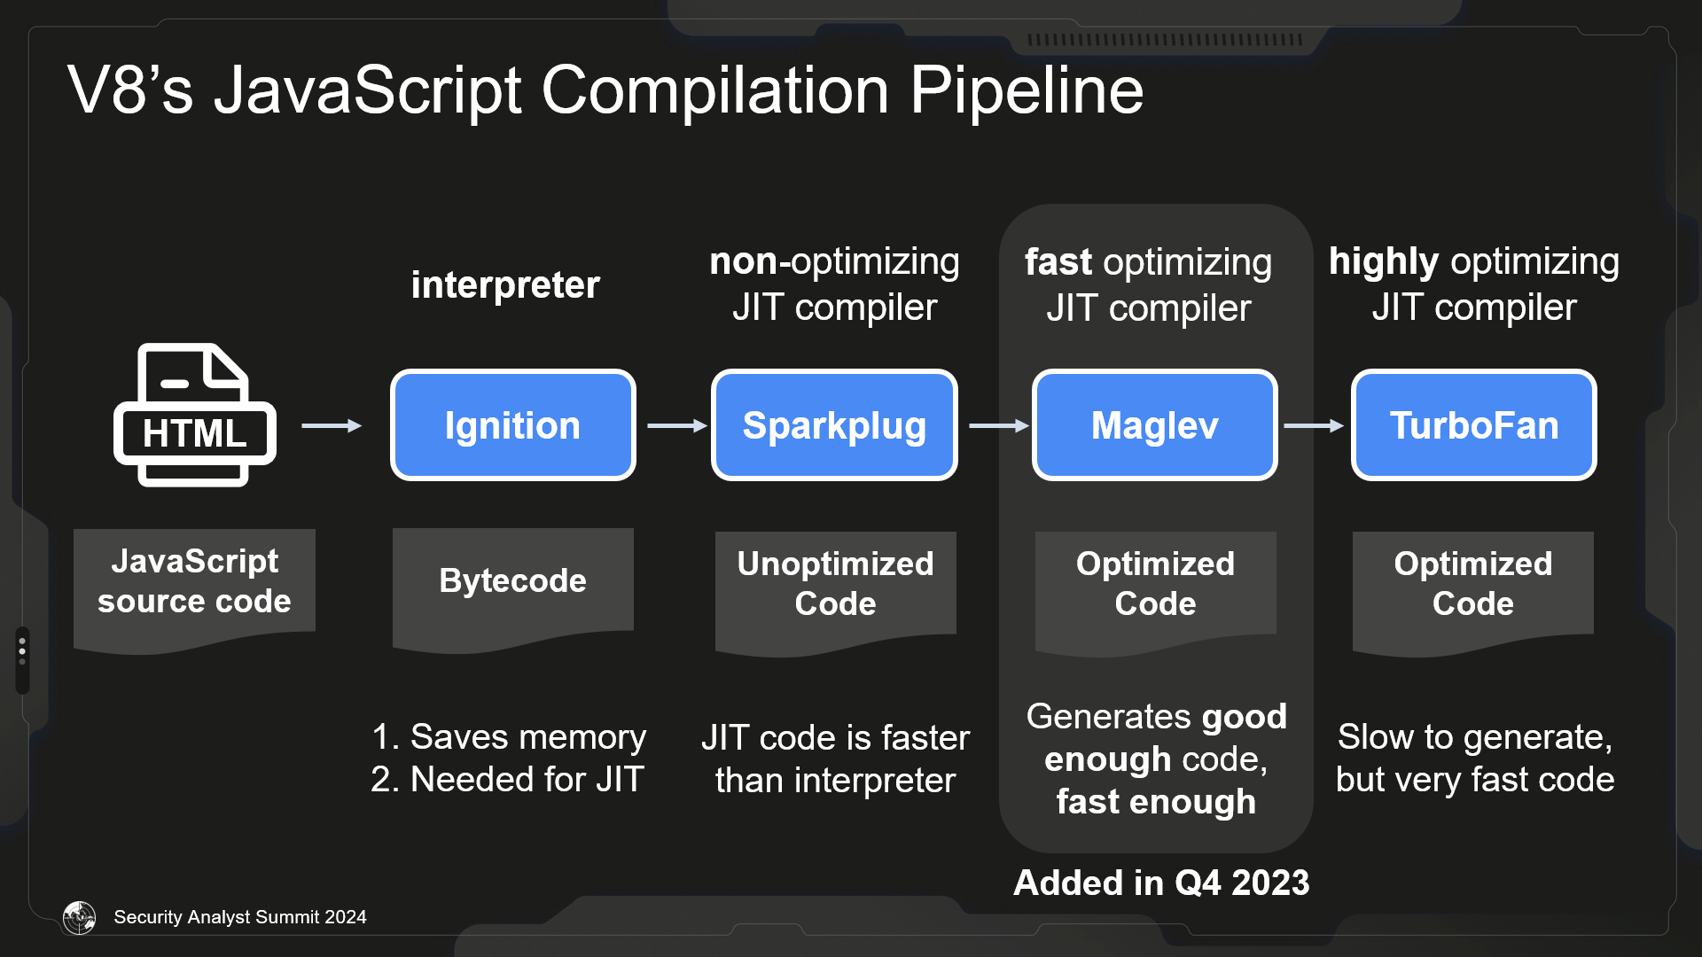Click the HTML file document icon

195,415
